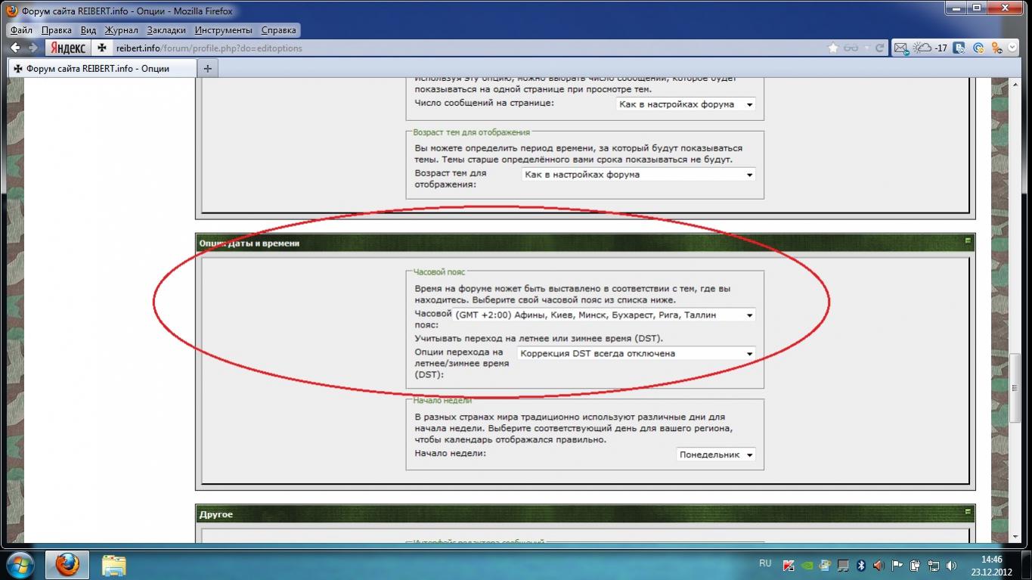Click the touchpad device tray icon
Viewport: 1032px width, 580px height.
tap(842, 565)
